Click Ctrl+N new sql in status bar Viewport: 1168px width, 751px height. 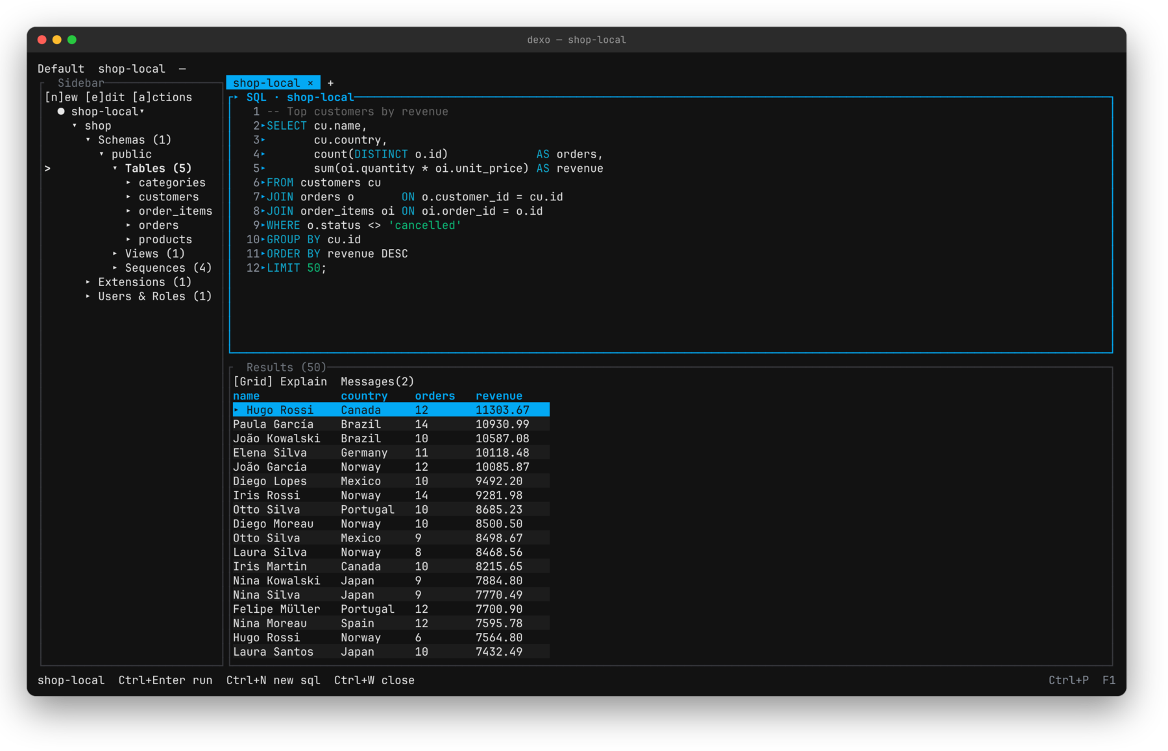coord(273,681)
